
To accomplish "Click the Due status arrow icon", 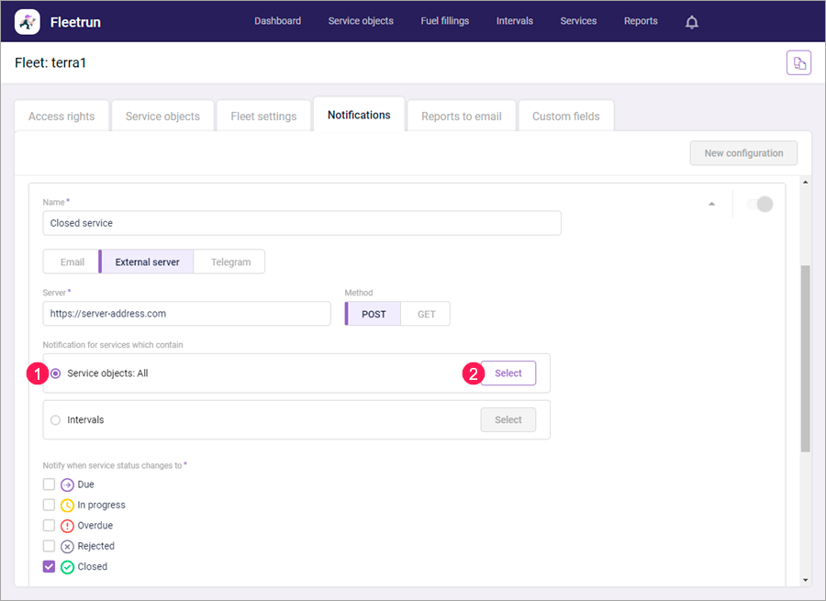I will [x=67, y=484].
